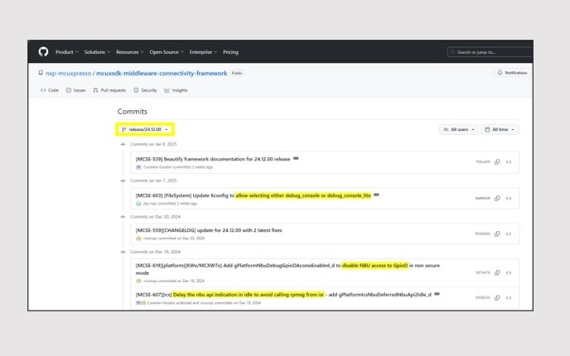The height and width of the screenshot is (356, 570).
Task: Open the Product menu in the header
Action: (66, 52)
